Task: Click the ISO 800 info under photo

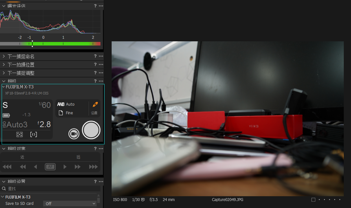Action: (x=120, y=199)
